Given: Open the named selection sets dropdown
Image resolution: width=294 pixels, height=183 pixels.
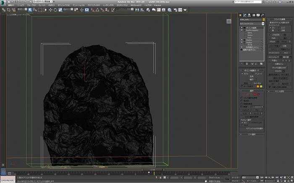Looking at the screenshot, I should pos(124,9).
